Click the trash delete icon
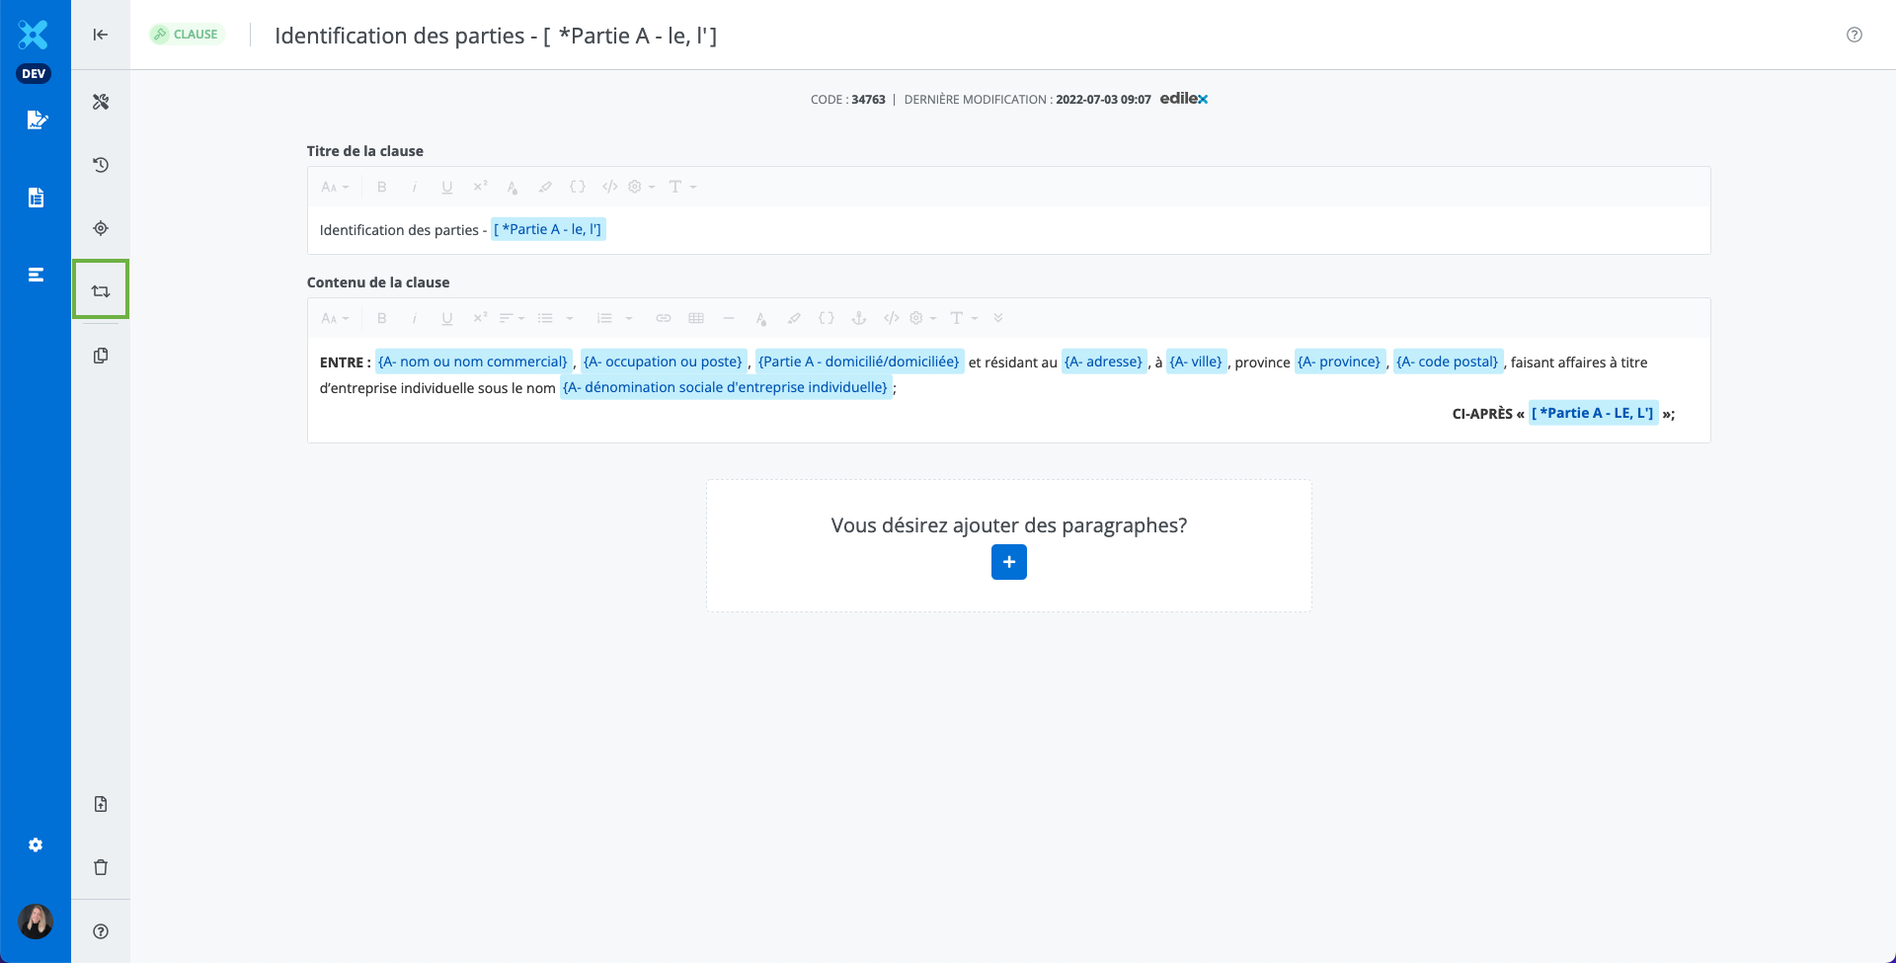The image size is (1896, 963). [101, 867]
